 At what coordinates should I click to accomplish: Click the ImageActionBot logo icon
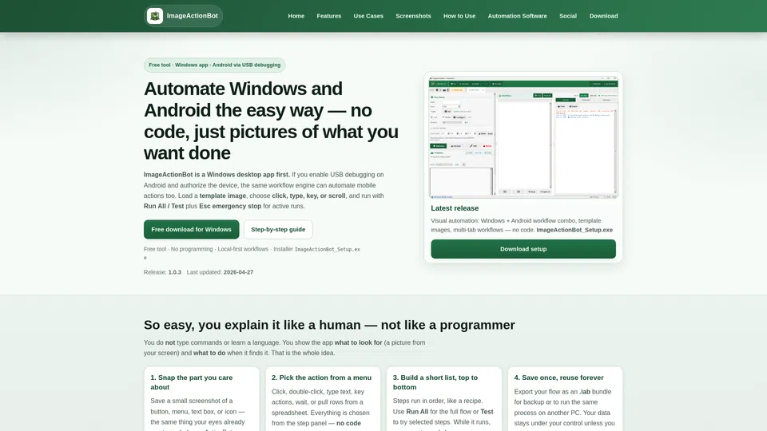(155, 16)
